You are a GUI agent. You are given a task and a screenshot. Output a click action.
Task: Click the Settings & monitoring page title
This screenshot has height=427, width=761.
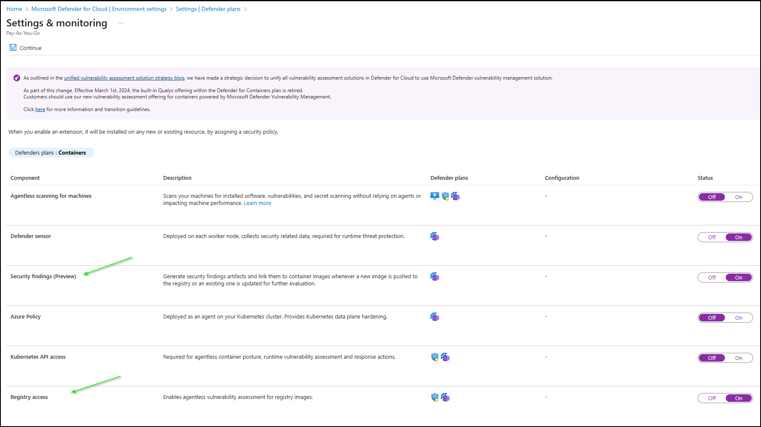coord(57,23)
